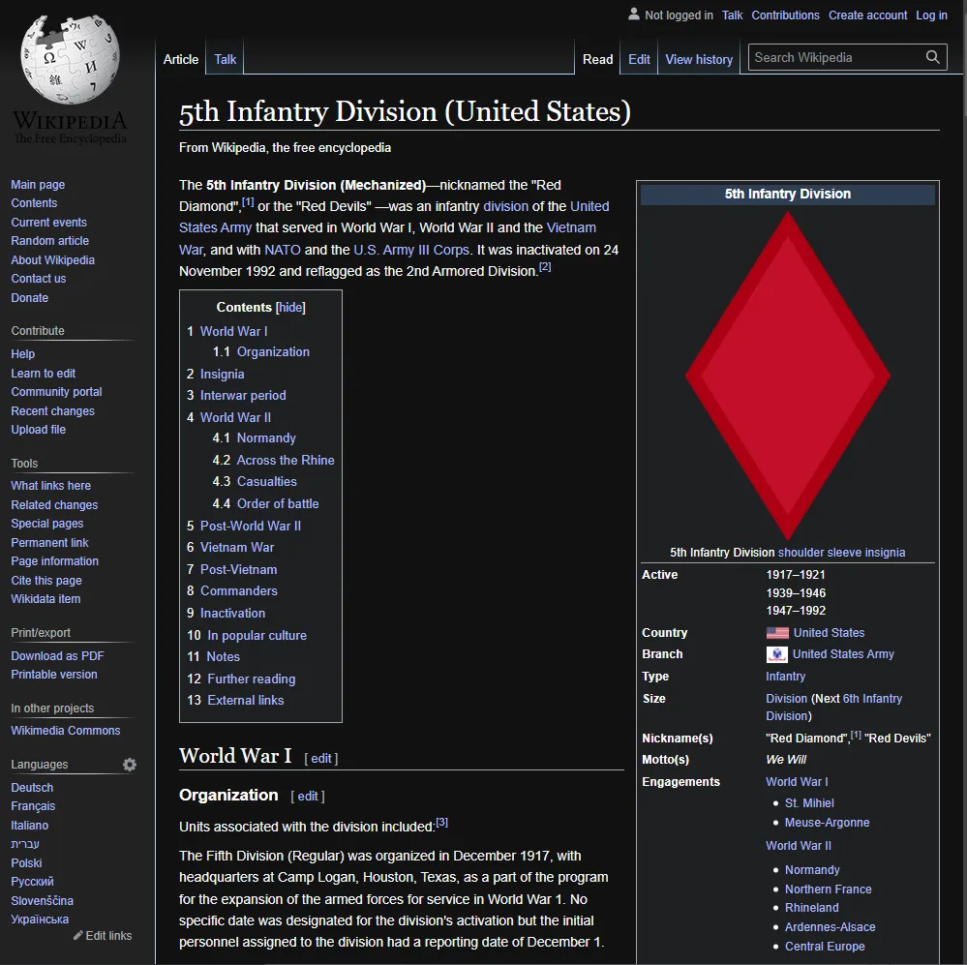Click Donate in the sidebar

click(30, 297)
